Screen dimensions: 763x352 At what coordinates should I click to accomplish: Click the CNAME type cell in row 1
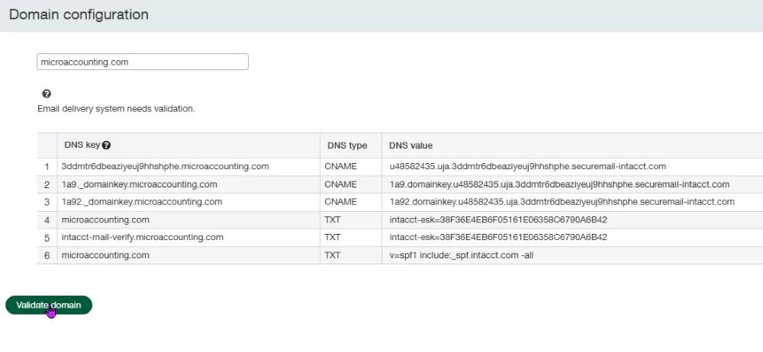pos(340,166)
